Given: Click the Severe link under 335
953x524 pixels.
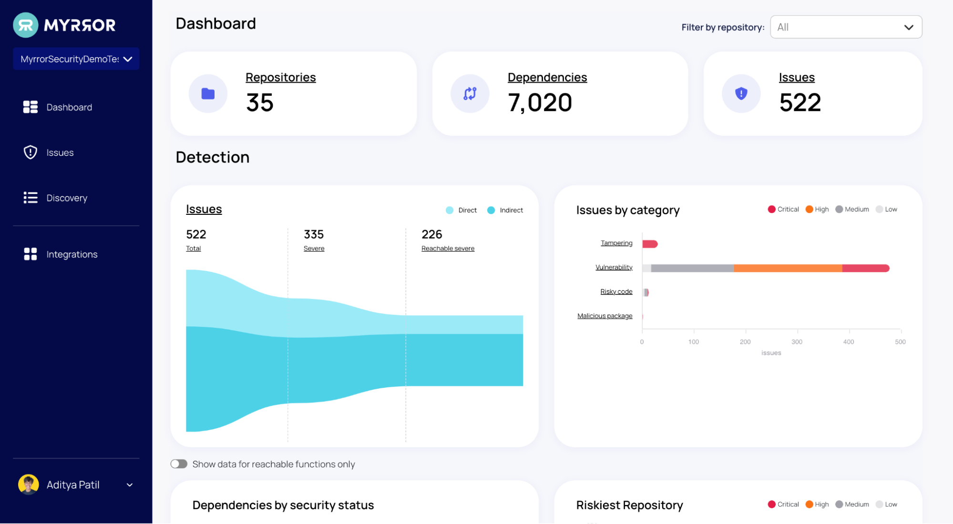Looking at the screenshot, I should point(314,248).
